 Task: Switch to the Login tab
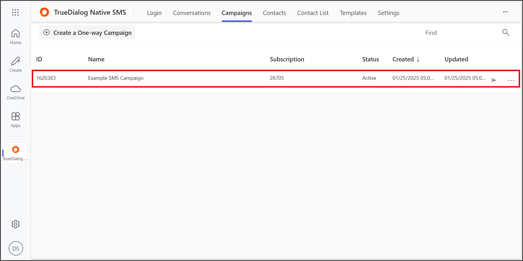(154, 13)
